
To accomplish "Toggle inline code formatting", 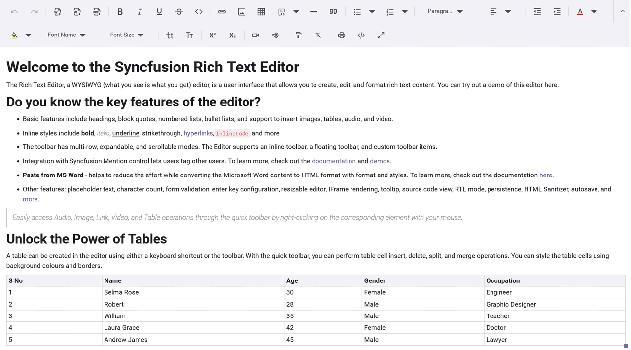I will (x=199, y=11).
